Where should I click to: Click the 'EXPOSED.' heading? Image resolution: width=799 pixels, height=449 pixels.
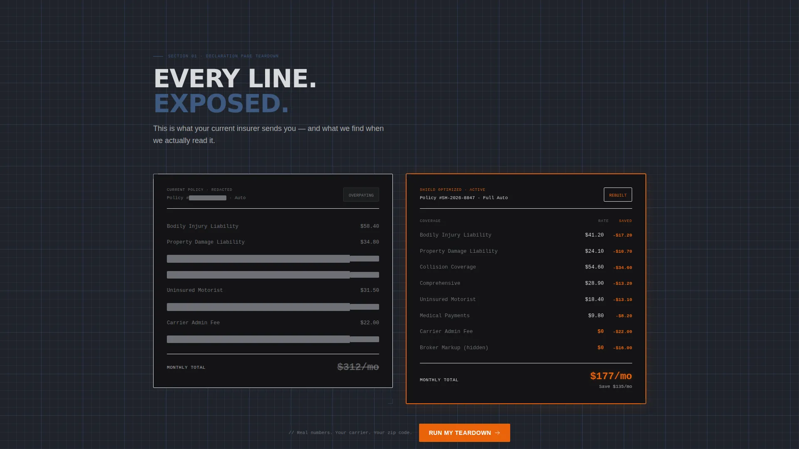(221, 104)
